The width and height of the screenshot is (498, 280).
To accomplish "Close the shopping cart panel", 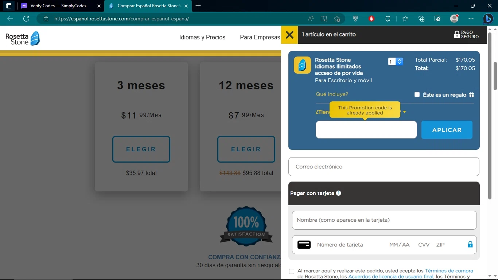I will click(x=289, y=35).
